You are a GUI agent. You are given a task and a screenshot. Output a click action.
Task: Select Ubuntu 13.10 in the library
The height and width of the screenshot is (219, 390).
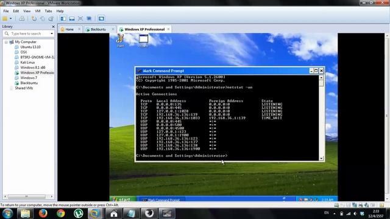click(x=30, y=47)
